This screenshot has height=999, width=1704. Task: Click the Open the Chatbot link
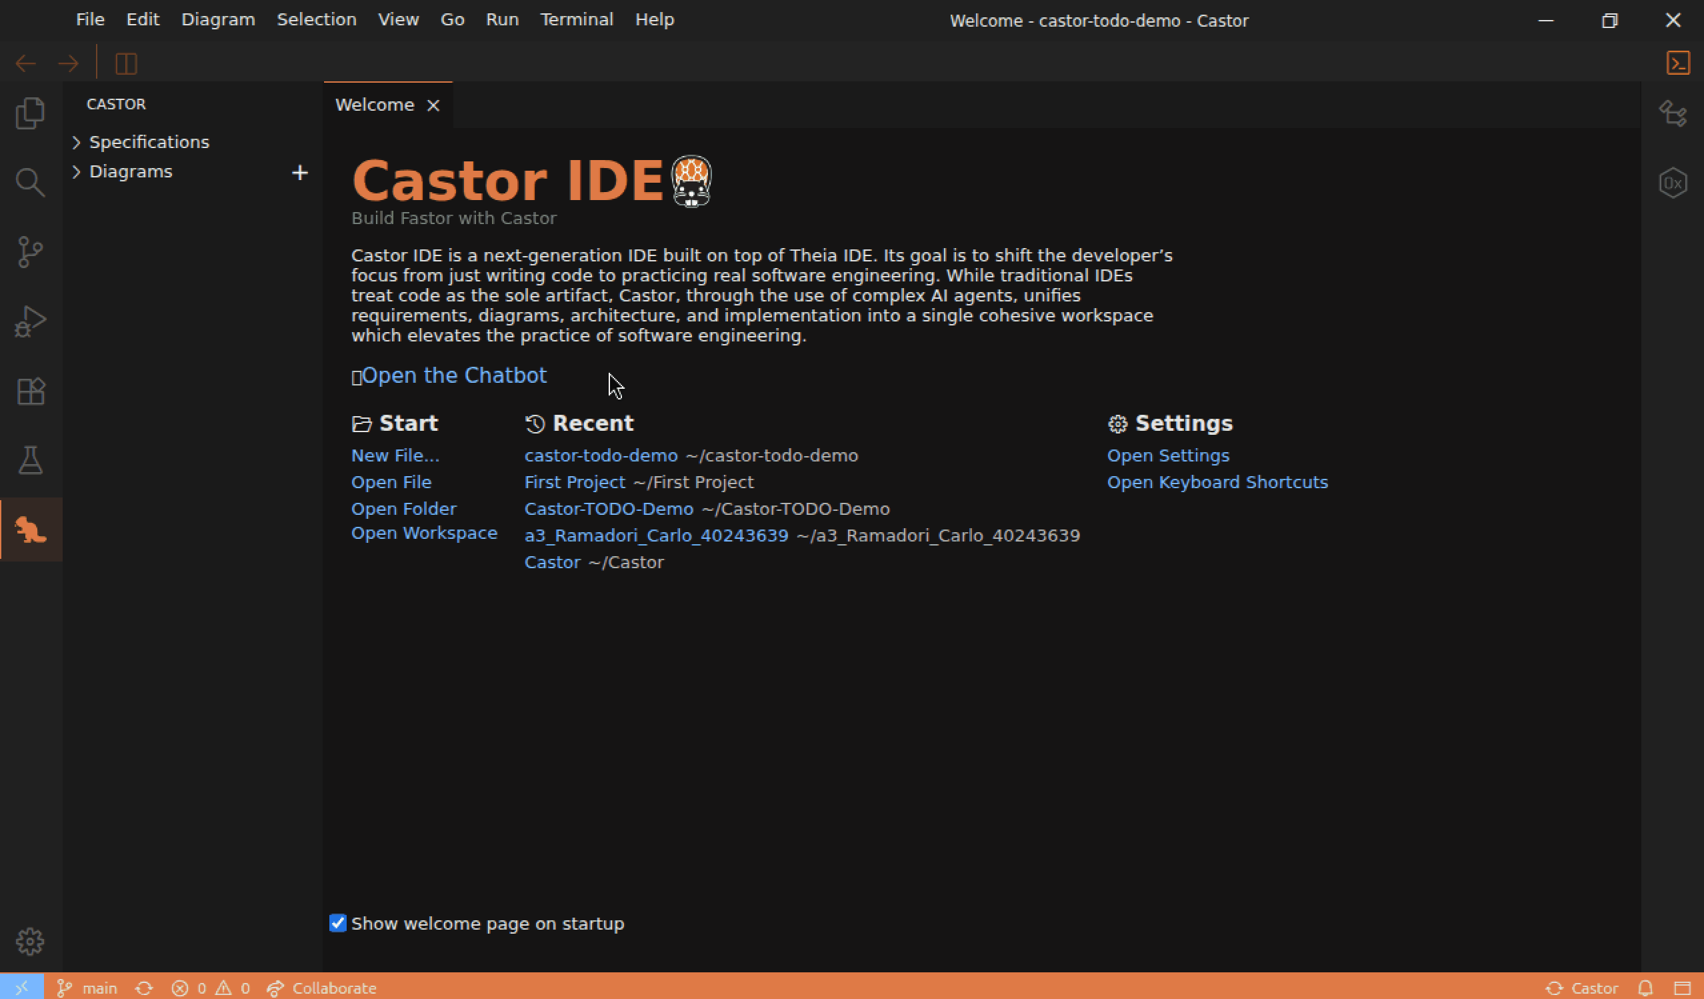454,375
